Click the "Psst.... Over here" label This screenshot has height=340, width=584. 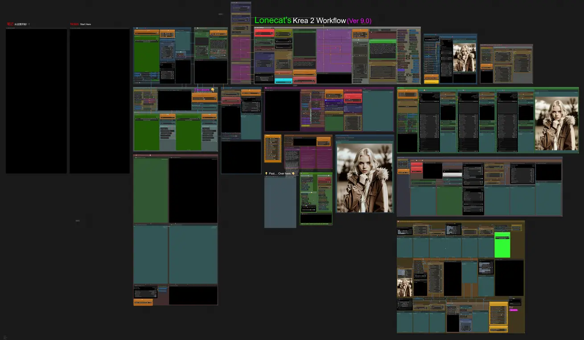pyautogui.click(x=280, y=174)
